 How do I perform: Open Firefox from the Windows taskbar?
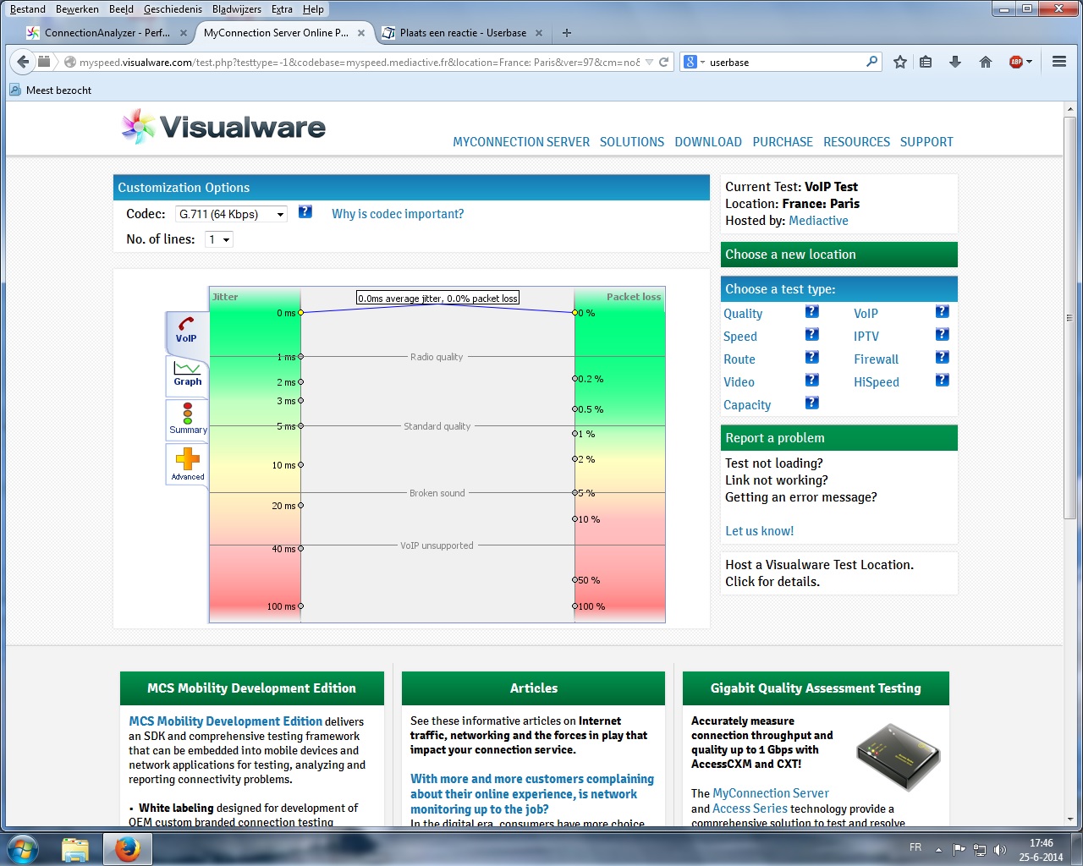[128, 848]
